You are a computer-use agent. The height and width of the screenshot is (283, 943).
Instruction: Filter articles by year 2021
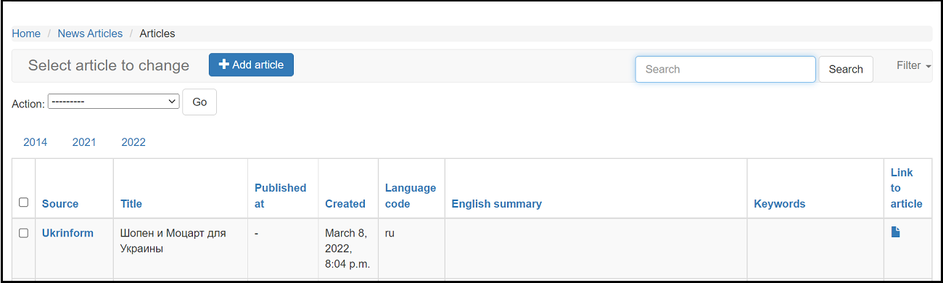pyautogui.click(x=84, y=142)
